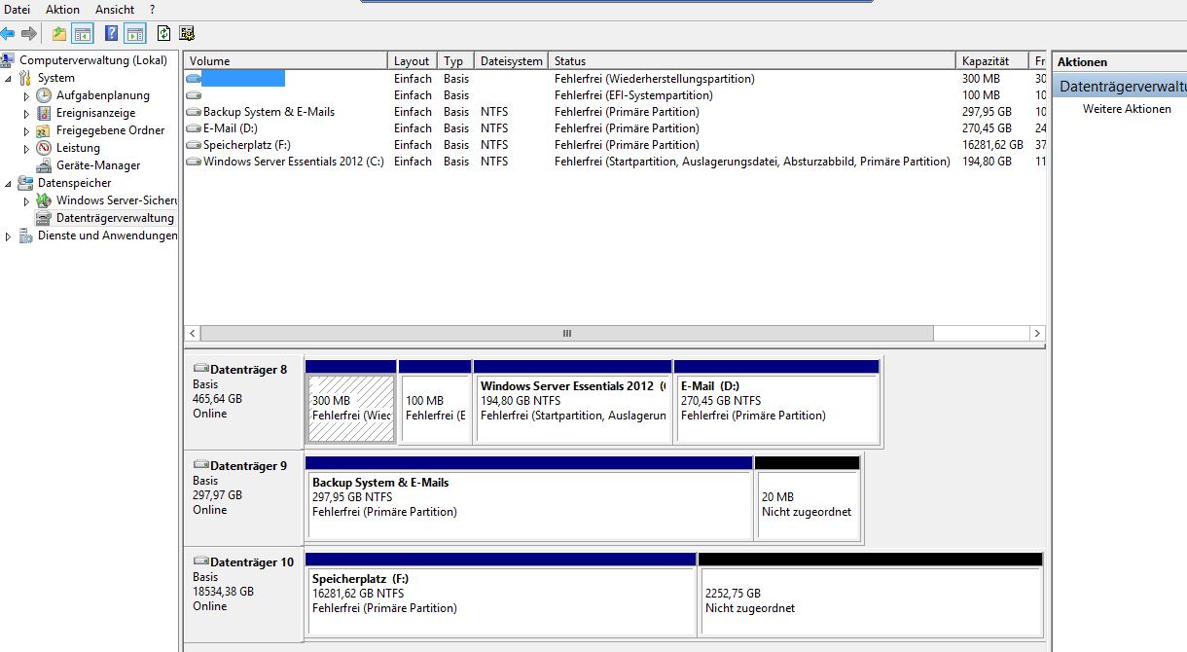
Task: Open Weitere Aktionen in Aktionen pane
Action: click(1127, 109)
